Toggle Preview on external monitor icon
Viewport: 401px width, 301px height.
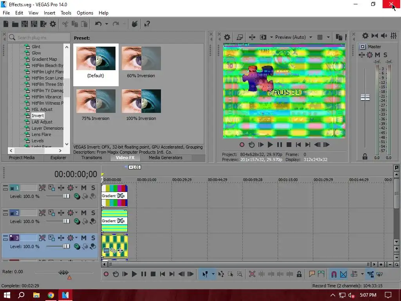240,37
